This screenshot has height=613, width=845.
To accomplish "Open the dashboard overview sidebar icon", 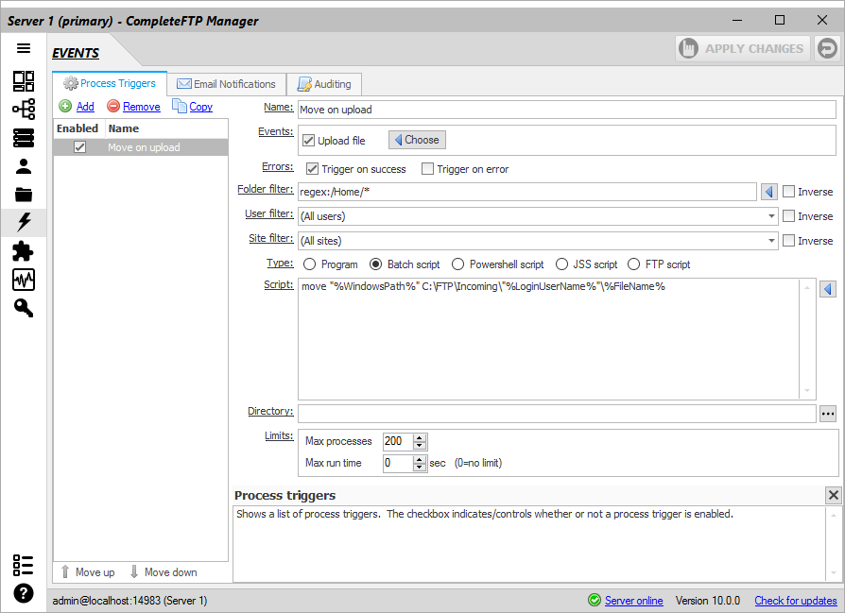I will (x=24, y=81).
